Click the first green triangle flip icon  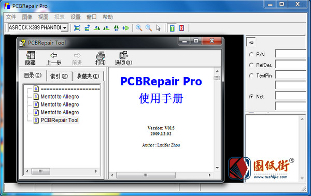tap(97, 28)
